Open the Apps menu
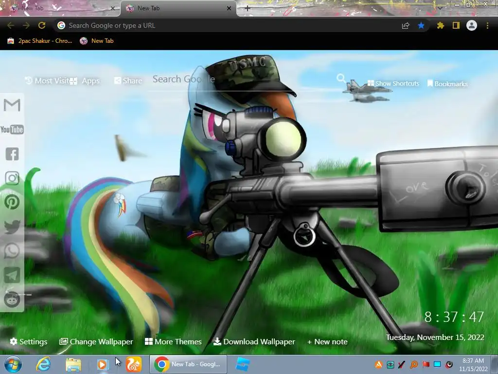This screenshot has width=498, height=374. click(x=86, y=81)
